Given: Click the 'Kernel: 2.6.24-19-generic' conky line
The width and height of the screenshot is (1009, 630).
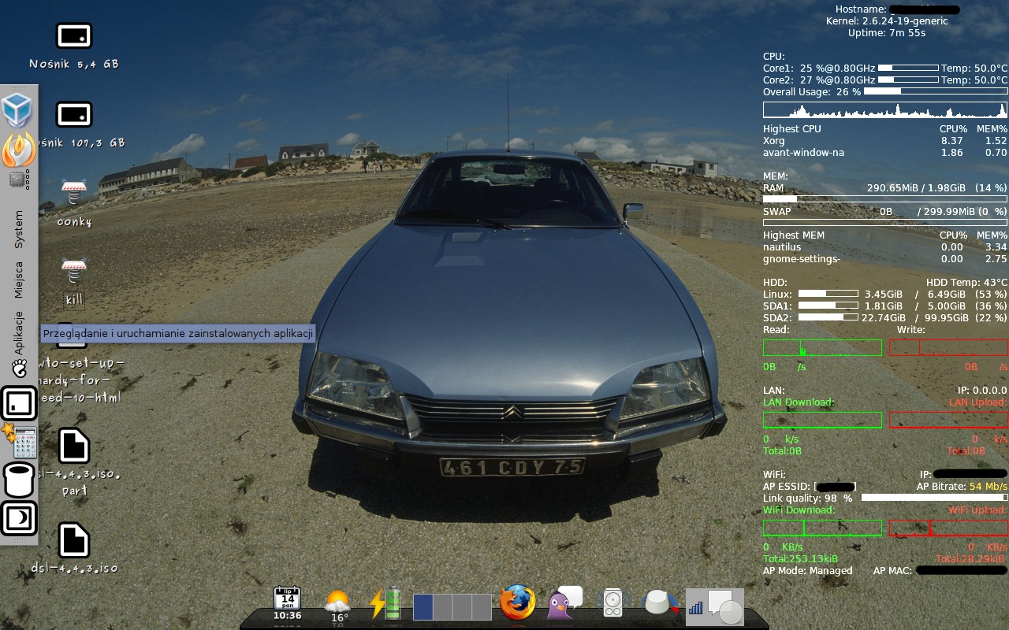Looking at the screenshot, I should pos(887,21).
